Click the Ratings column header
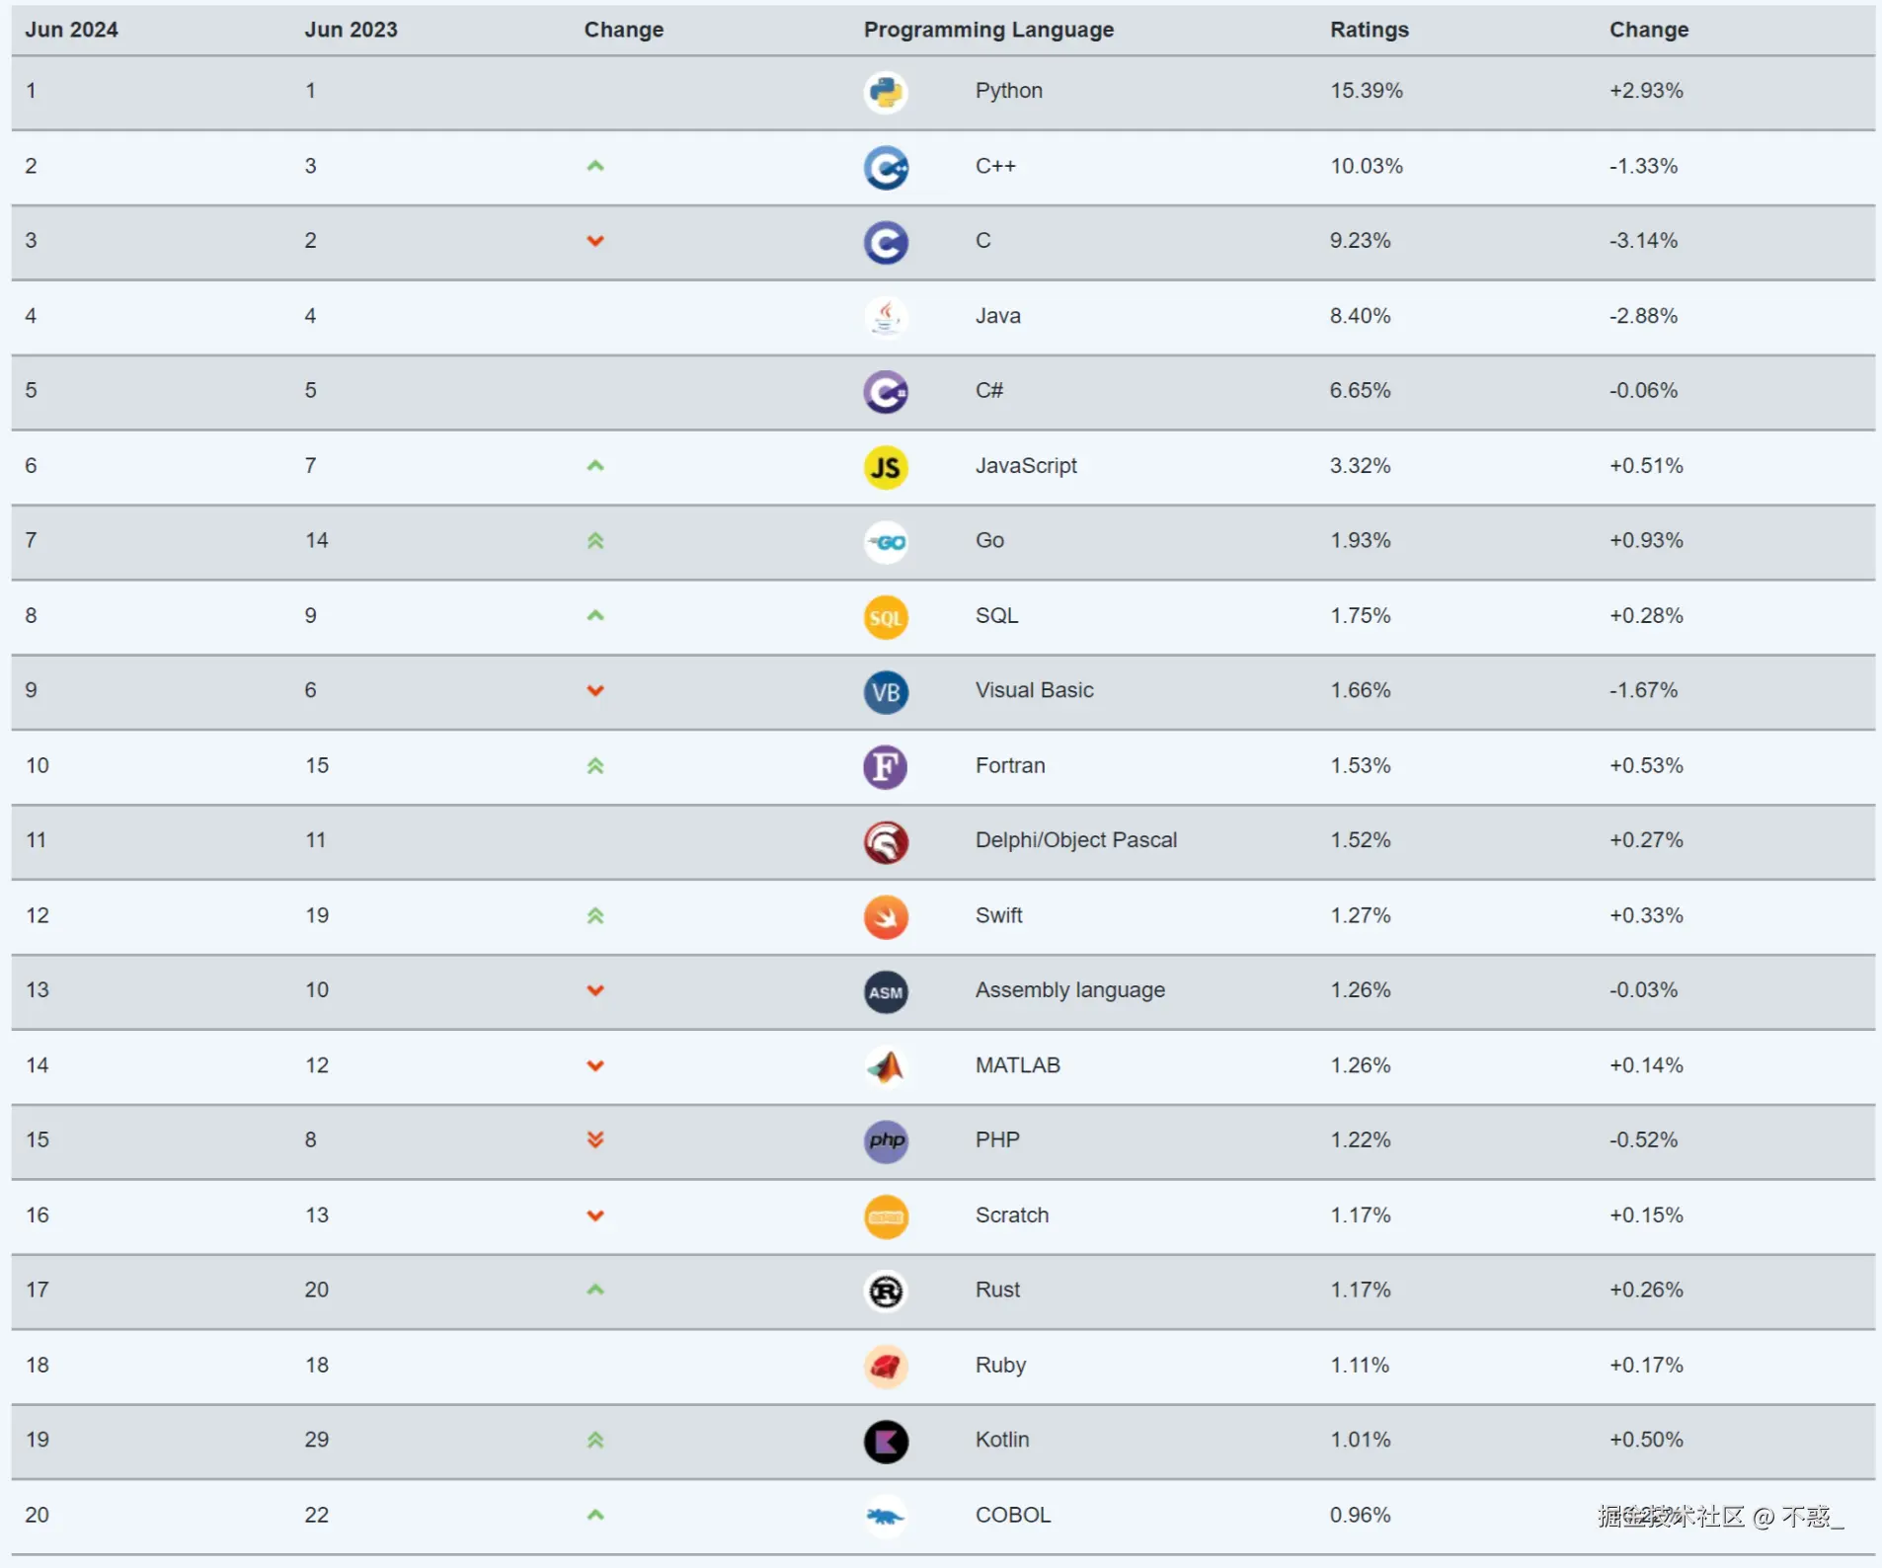Image resolution: width=1882 pixels, height=1568 pixels. [1369, 30]
